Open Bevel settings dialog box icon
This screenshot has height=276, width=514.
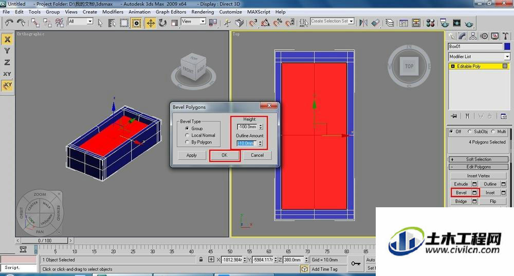click(474, 192)
